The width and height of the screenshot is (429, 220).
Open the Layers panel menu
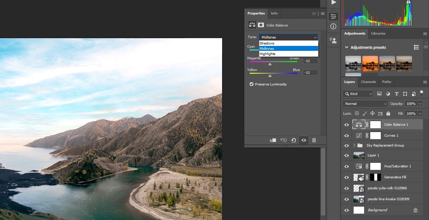425,82
